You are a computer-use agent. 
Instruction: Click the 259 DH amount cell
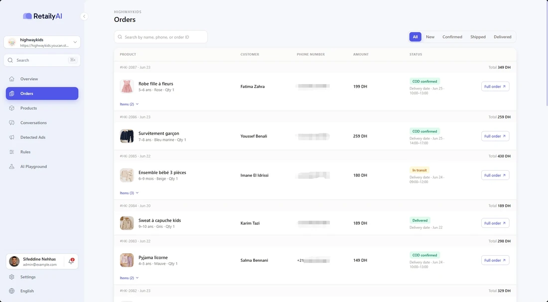(360, 136)
